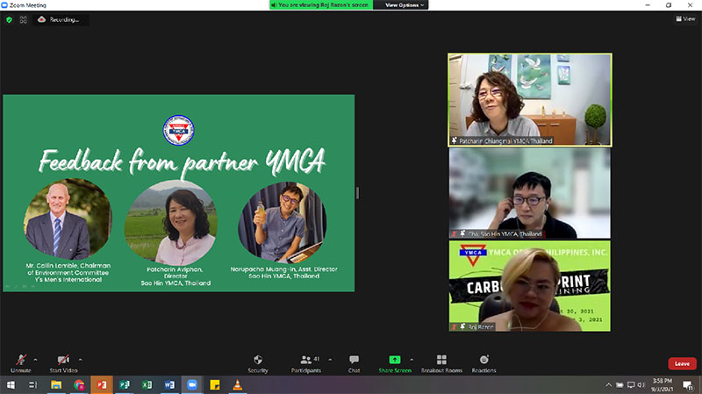Click the green Share Screen icon
This screenshot has width=702, height=394.
pos(394,360)
